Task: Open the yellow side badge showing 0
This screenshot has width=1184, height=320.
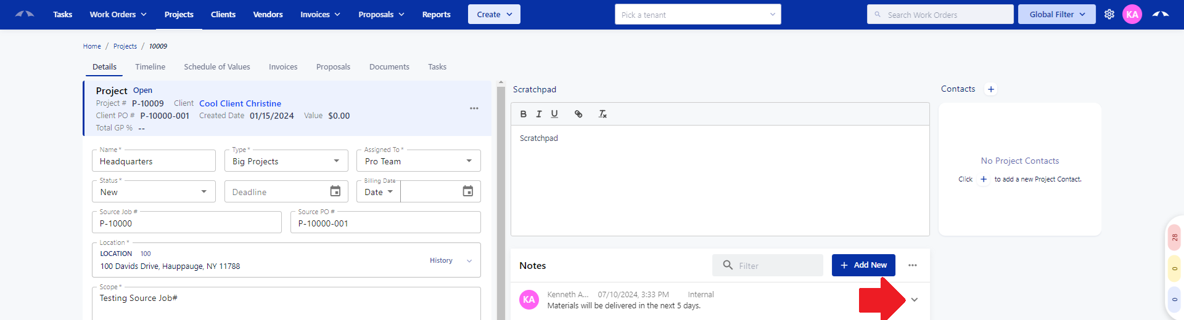Action: (1175, 268)
